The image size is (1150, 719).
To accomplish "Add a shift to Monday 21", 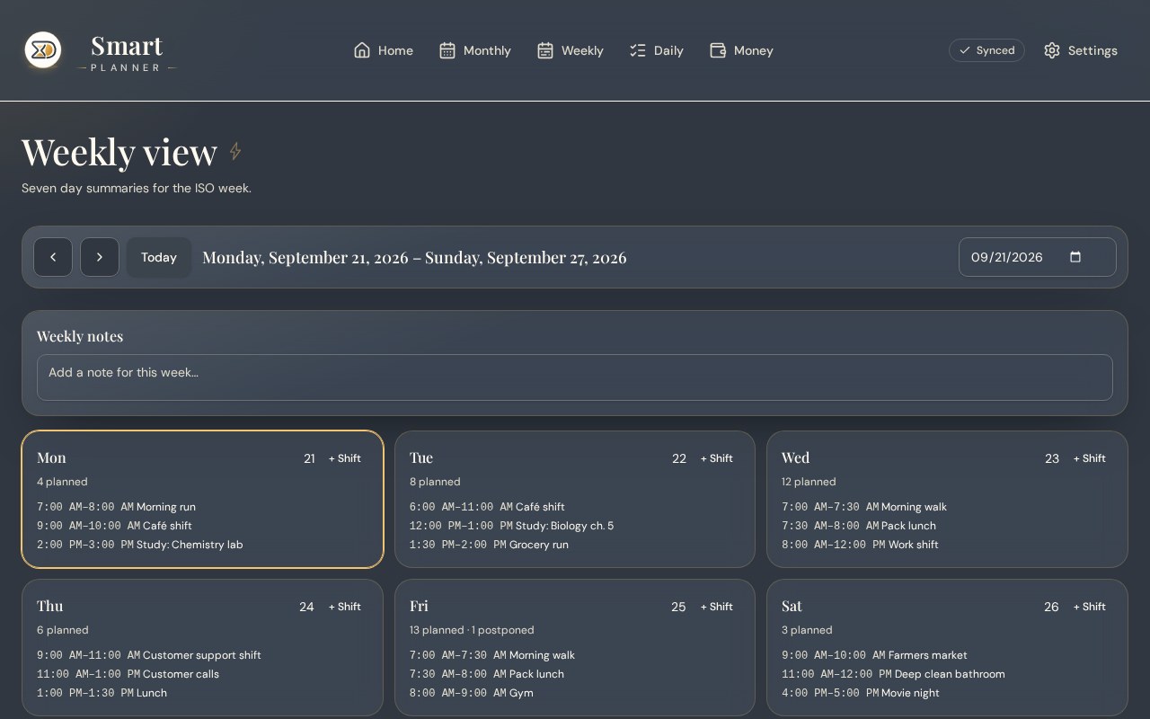I will pos(344,458).
